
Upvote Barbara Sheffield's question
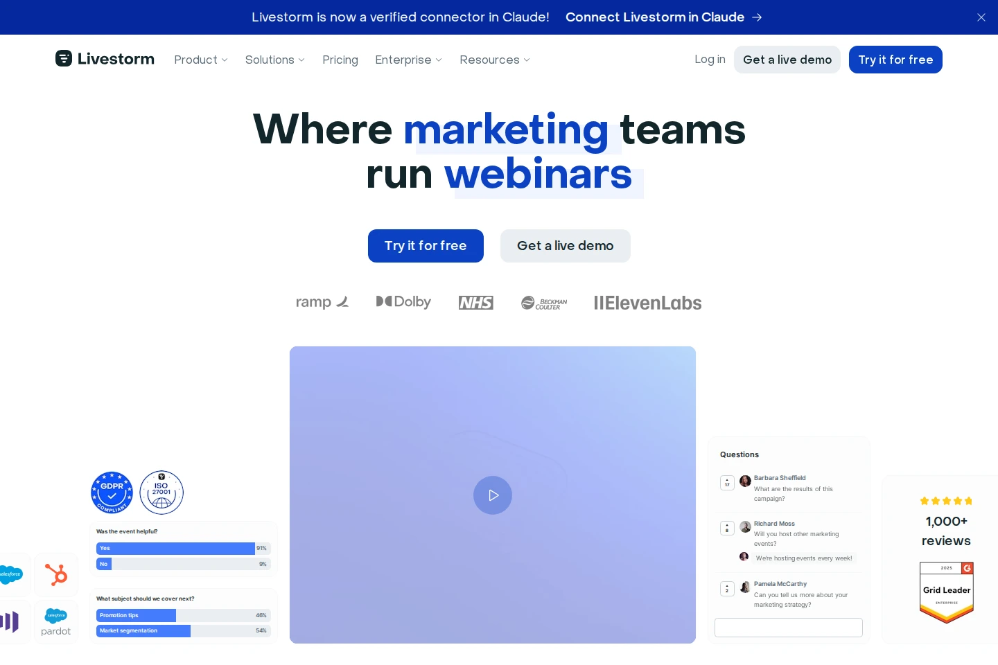727,482
